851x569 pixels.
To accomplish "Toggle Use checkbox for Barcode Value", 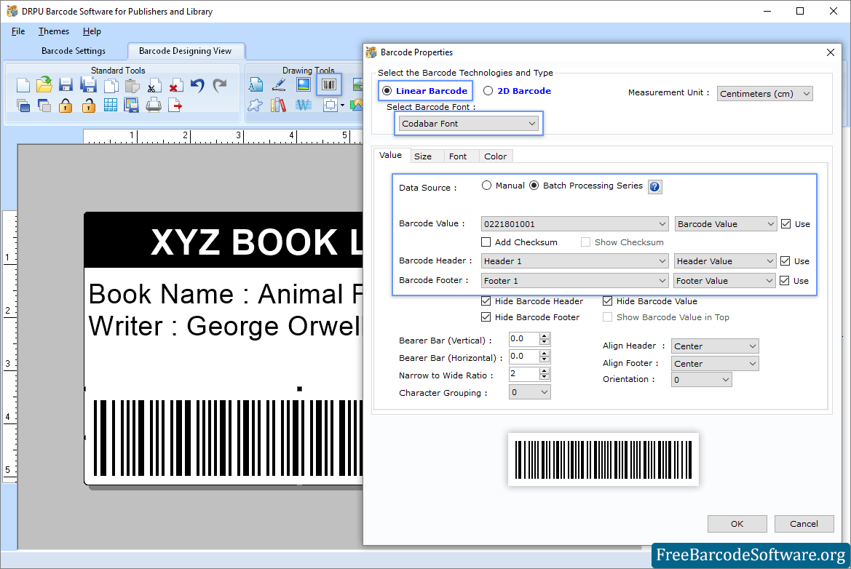I will click(x=786, y=223).
